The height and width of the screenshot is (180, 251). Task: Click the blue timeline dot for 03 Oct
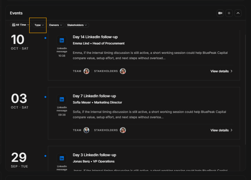pos(45,97)
